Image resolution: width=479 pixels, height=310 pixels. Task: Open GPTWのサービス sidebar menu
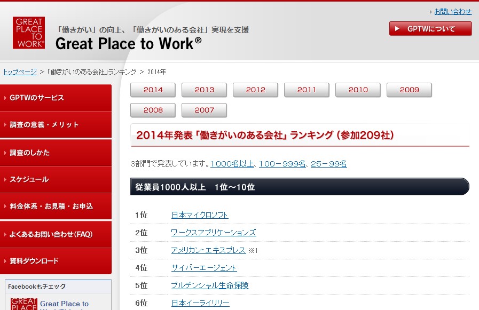tap(56, 98)
